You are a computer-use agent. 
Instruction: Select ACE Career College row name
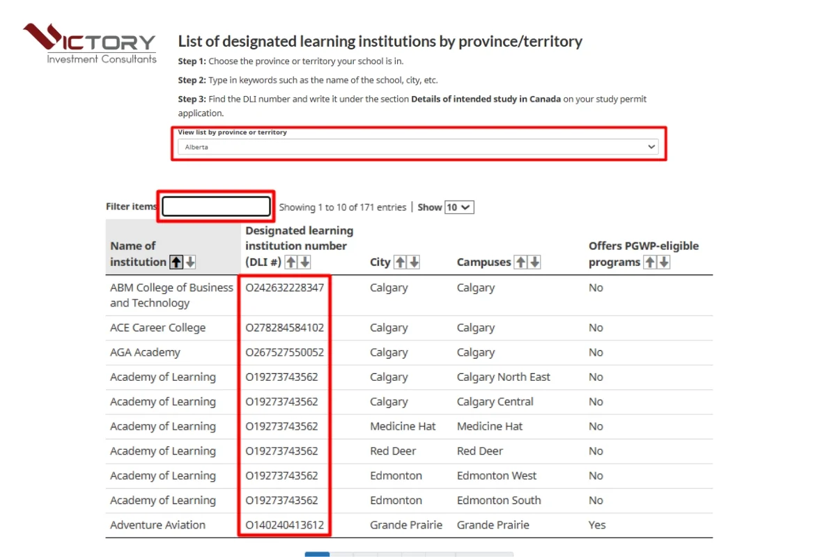coord(157,327)
